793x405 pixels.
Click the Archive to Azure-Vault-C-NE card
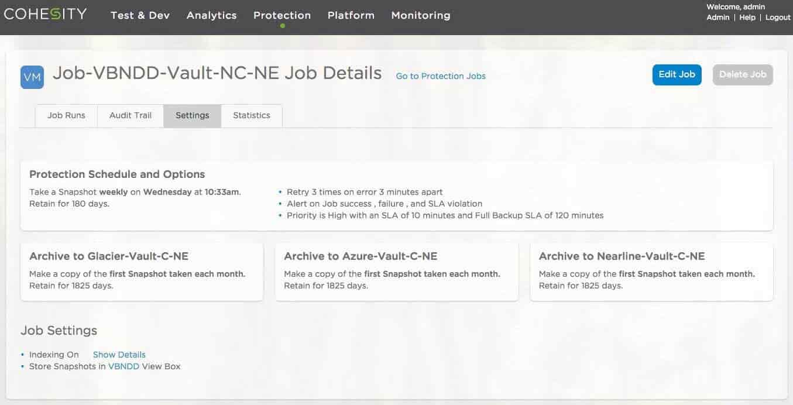[x=396, y=272]
